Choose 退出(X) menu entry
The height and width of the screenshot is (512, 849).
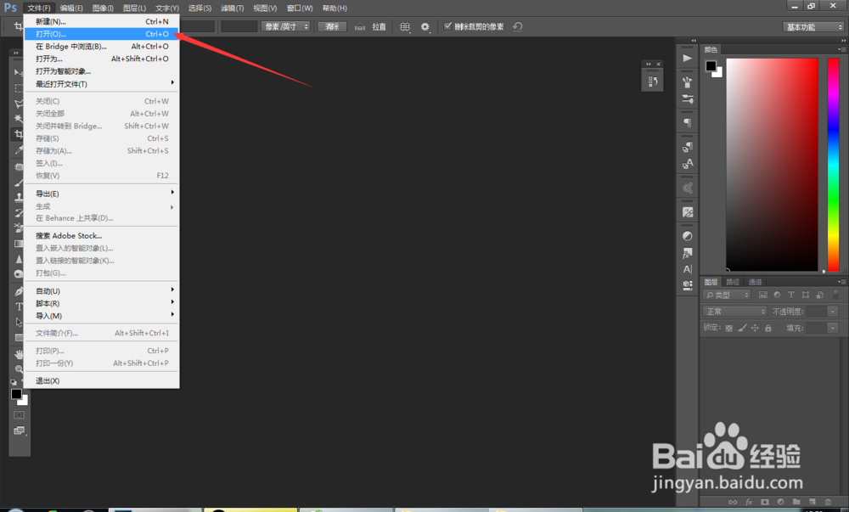tap(102, 381)
